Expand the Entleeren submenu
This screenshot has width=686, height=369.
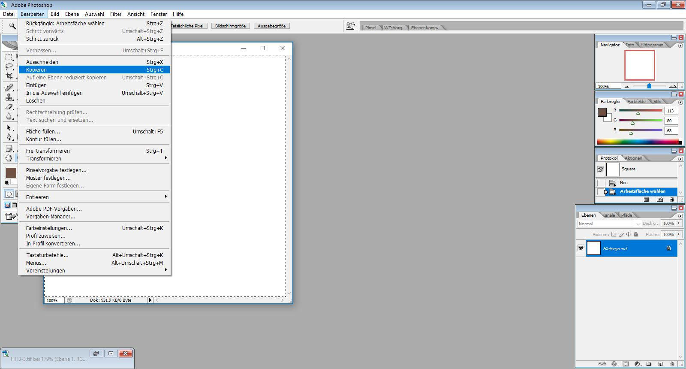pyautogui.click(x=94, y=197)
